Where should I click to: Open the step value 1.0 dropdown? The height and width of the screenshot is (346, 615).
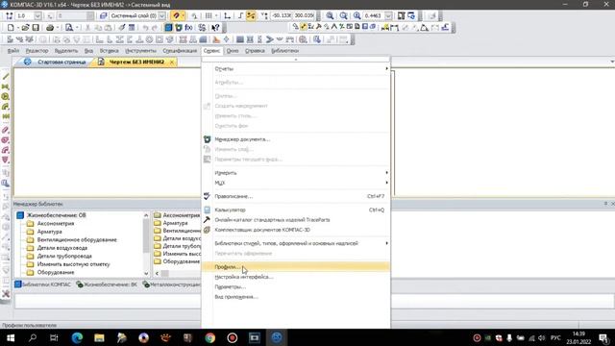[37, 15]
